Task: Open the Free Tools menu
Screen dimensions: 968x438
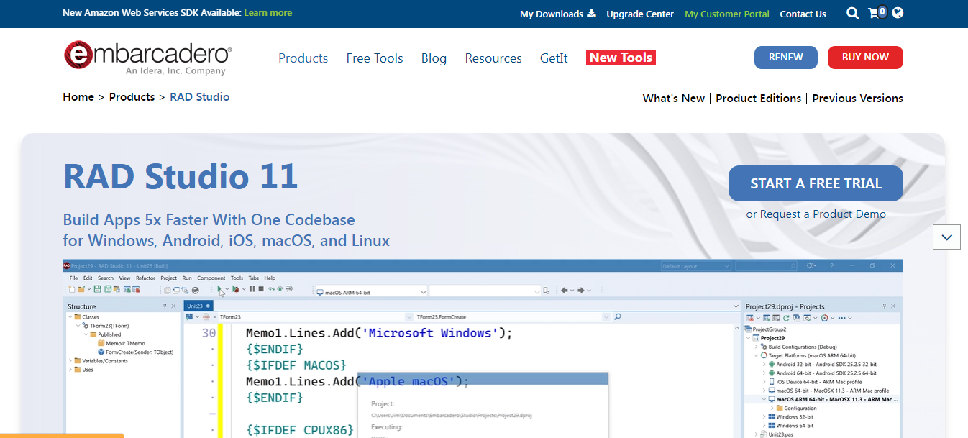Action: click(375, 58)
